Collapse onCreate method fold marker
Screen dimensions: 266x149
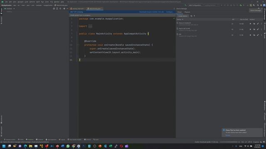[x=78, y=45]
